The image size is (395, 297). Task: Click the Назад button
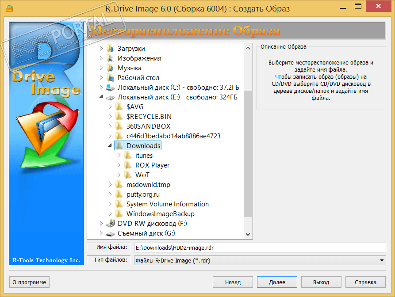pos(233,282)
